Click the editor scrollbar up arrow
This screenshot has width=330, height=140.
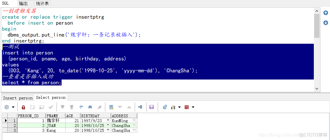point(317,11)
